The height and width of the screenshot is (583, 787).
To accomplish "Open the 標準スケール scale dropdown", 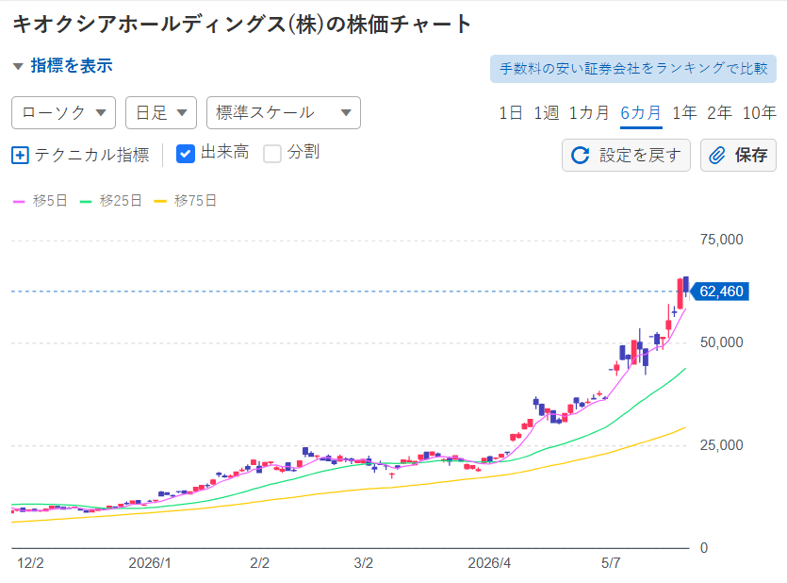I will click(x=284, y=113).
